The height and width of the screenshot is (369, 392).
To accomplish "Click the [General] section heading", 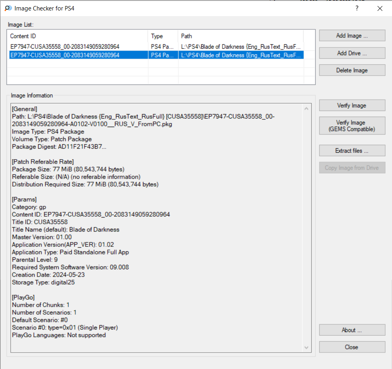I will click(x=24, y=109).
